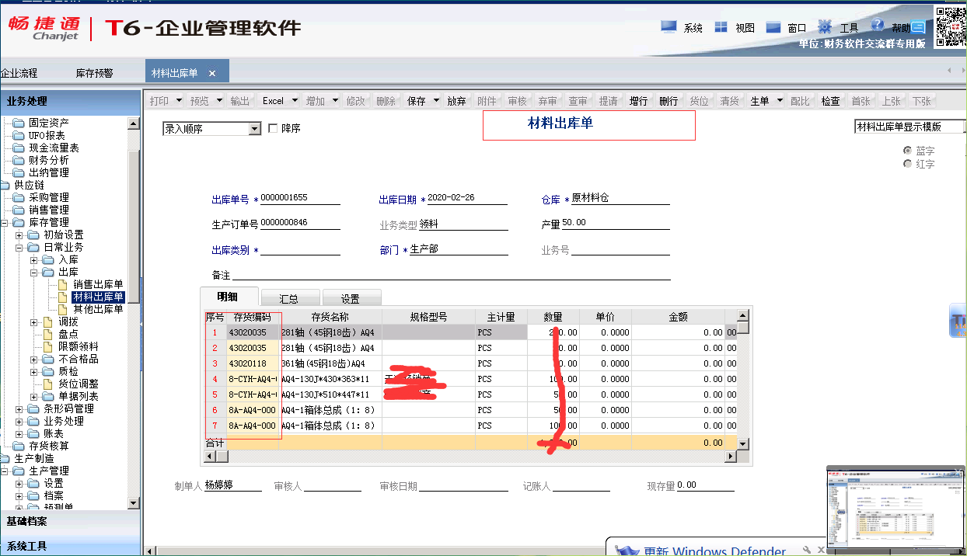Open the dropdown arrow next to 生单
Viewport: 967px width, 556px height.
[x=779, y=101]
